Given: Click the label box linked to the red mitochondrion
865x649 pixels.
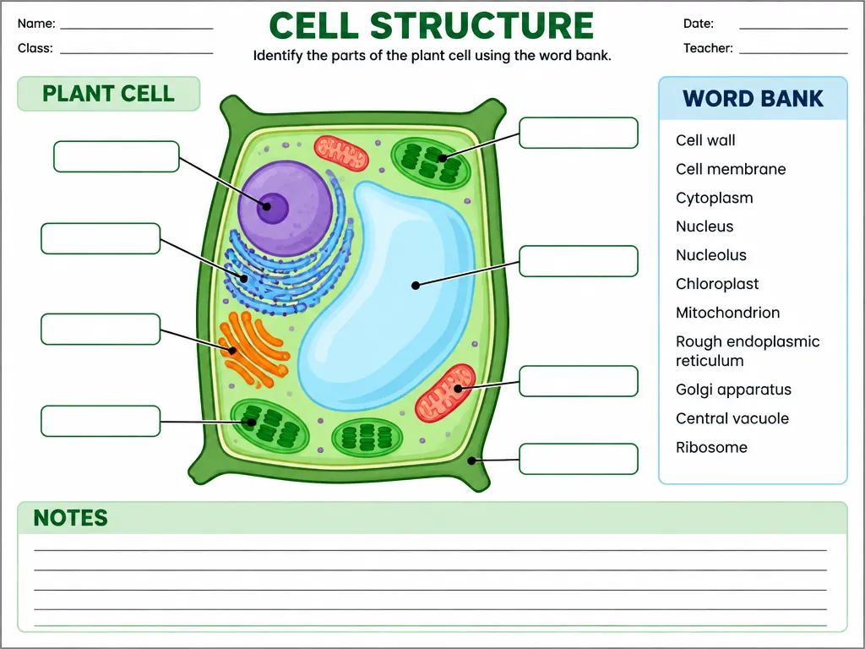Looking at the screenshot, I should (578, 381).
